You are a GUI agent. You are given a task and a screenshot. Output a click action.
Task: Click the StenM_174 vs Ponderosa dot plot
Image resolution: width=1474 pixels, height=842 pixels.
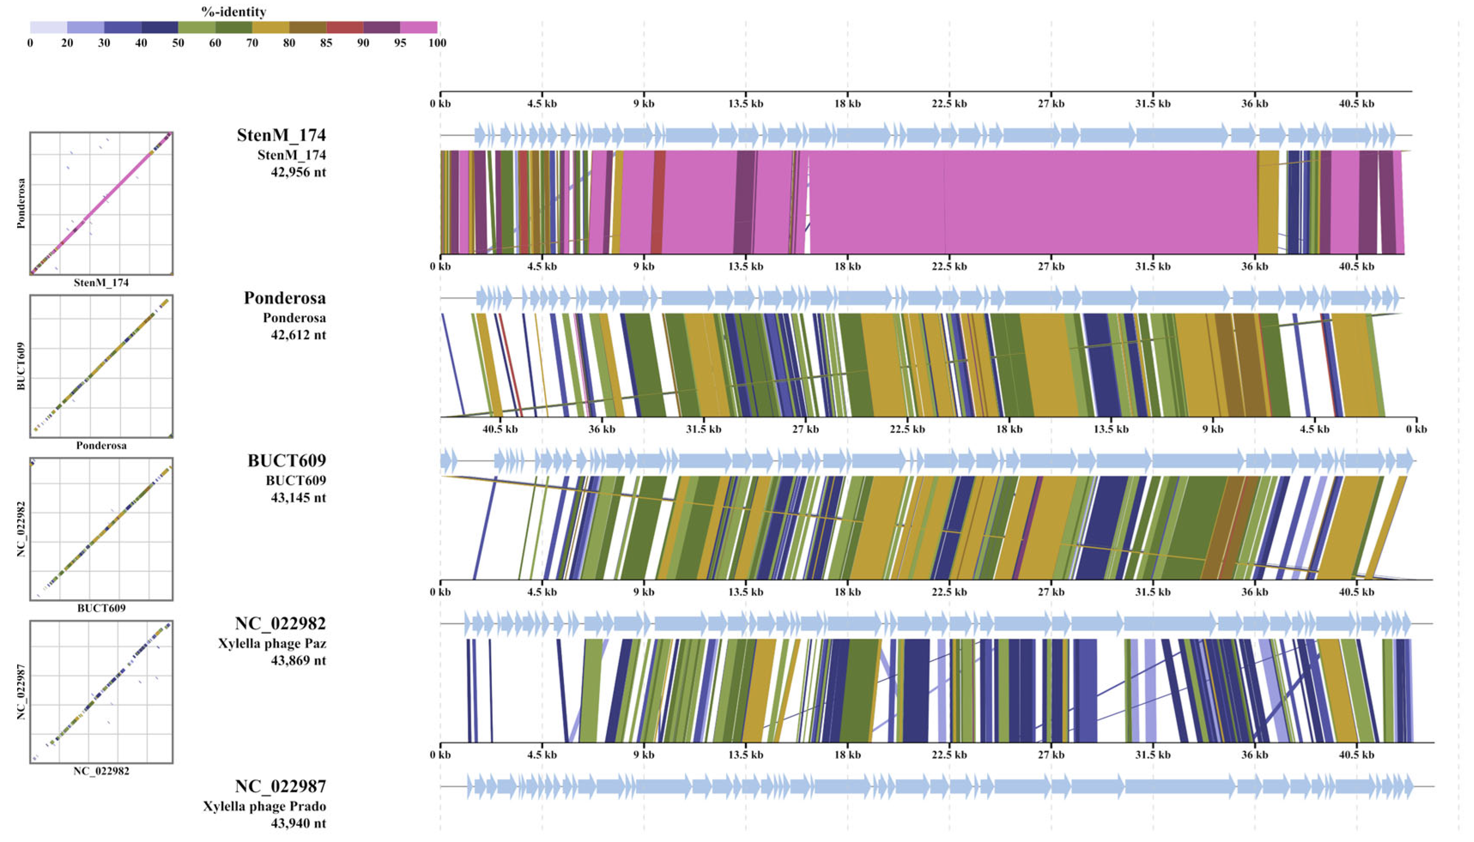point(101,203)
